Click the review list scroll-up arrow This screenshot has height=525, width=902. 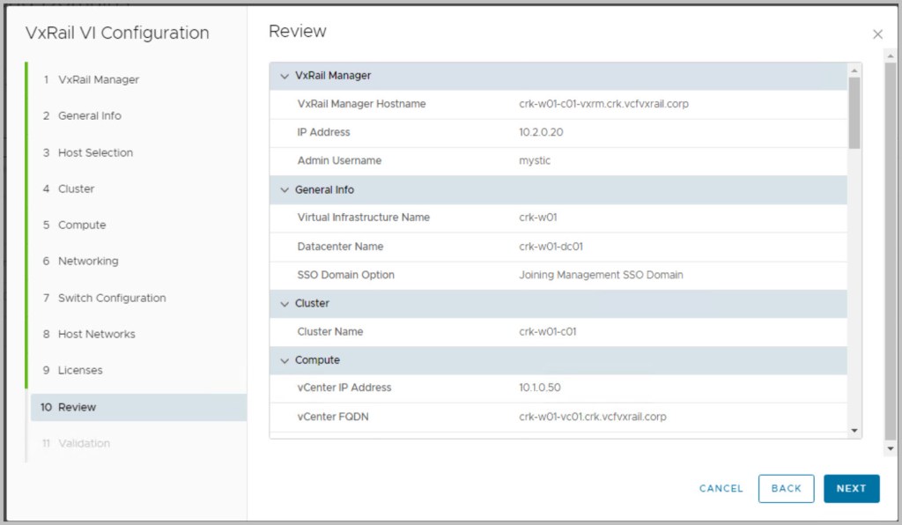coord(854,70)
